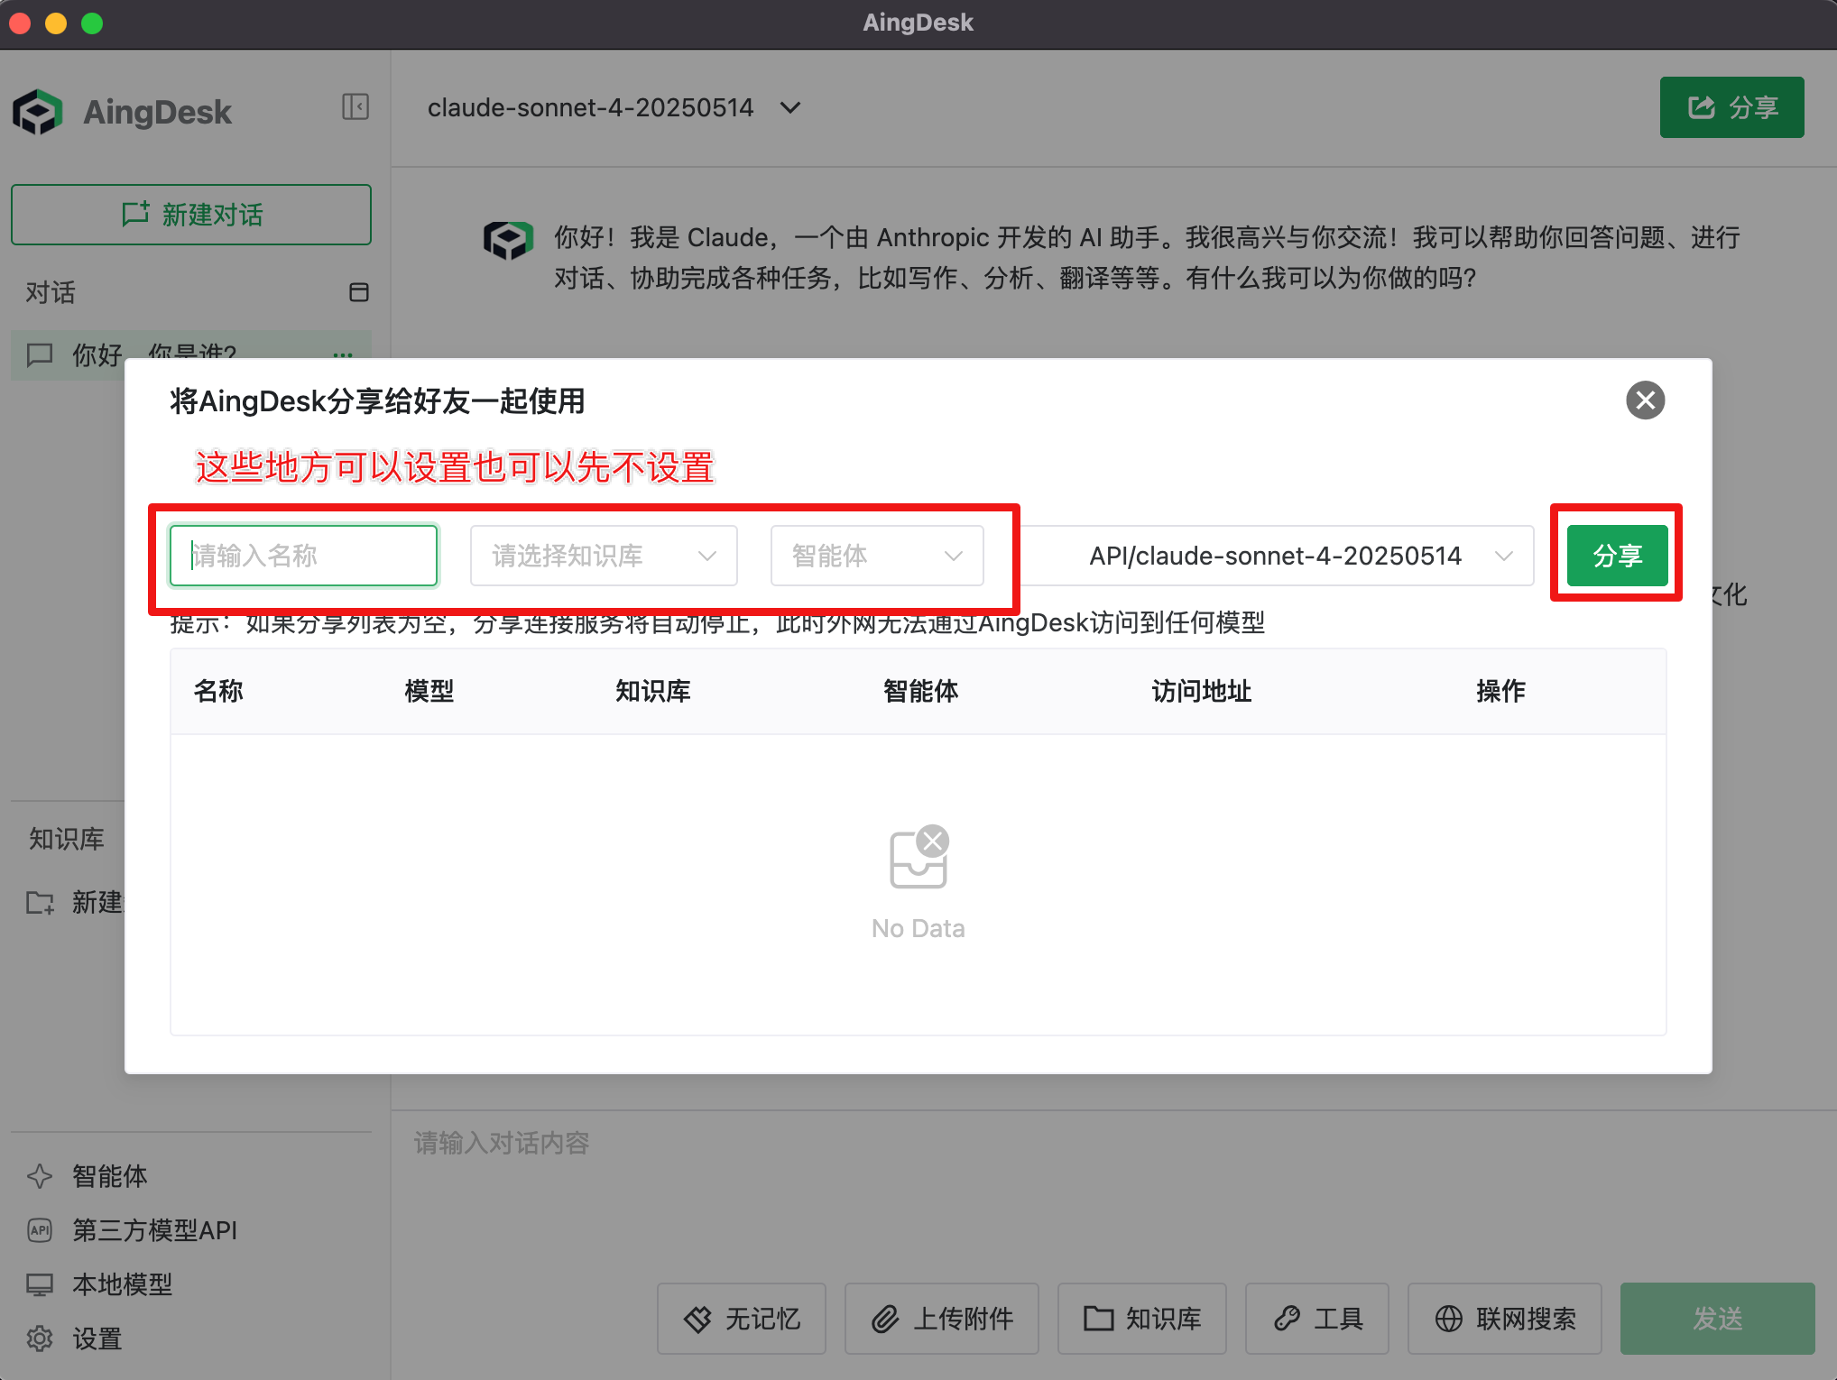Toggle the 工具 option in the chat bar

(x=1316, y=1319)
